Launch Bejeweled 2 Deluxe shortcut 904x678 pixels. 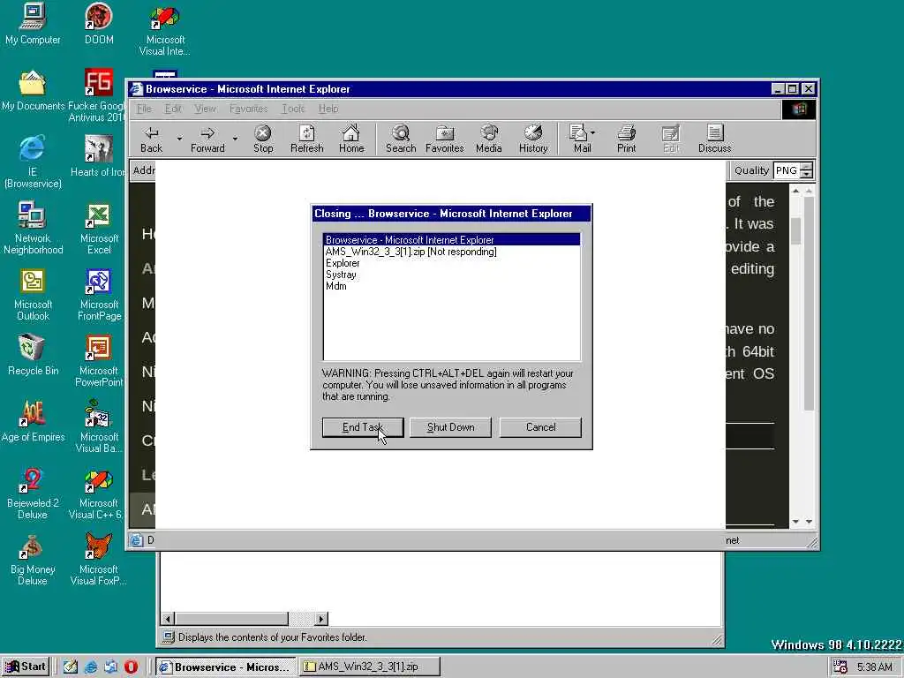coord(33,493)
